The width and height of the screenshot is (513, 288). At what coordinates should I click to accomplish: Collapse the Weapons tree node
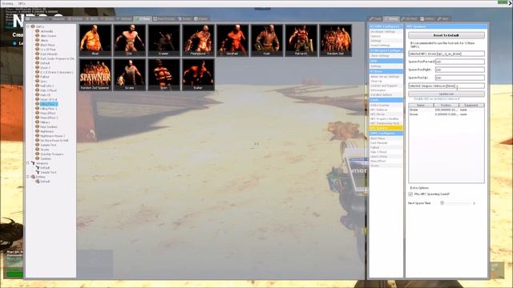click(28, 163)
